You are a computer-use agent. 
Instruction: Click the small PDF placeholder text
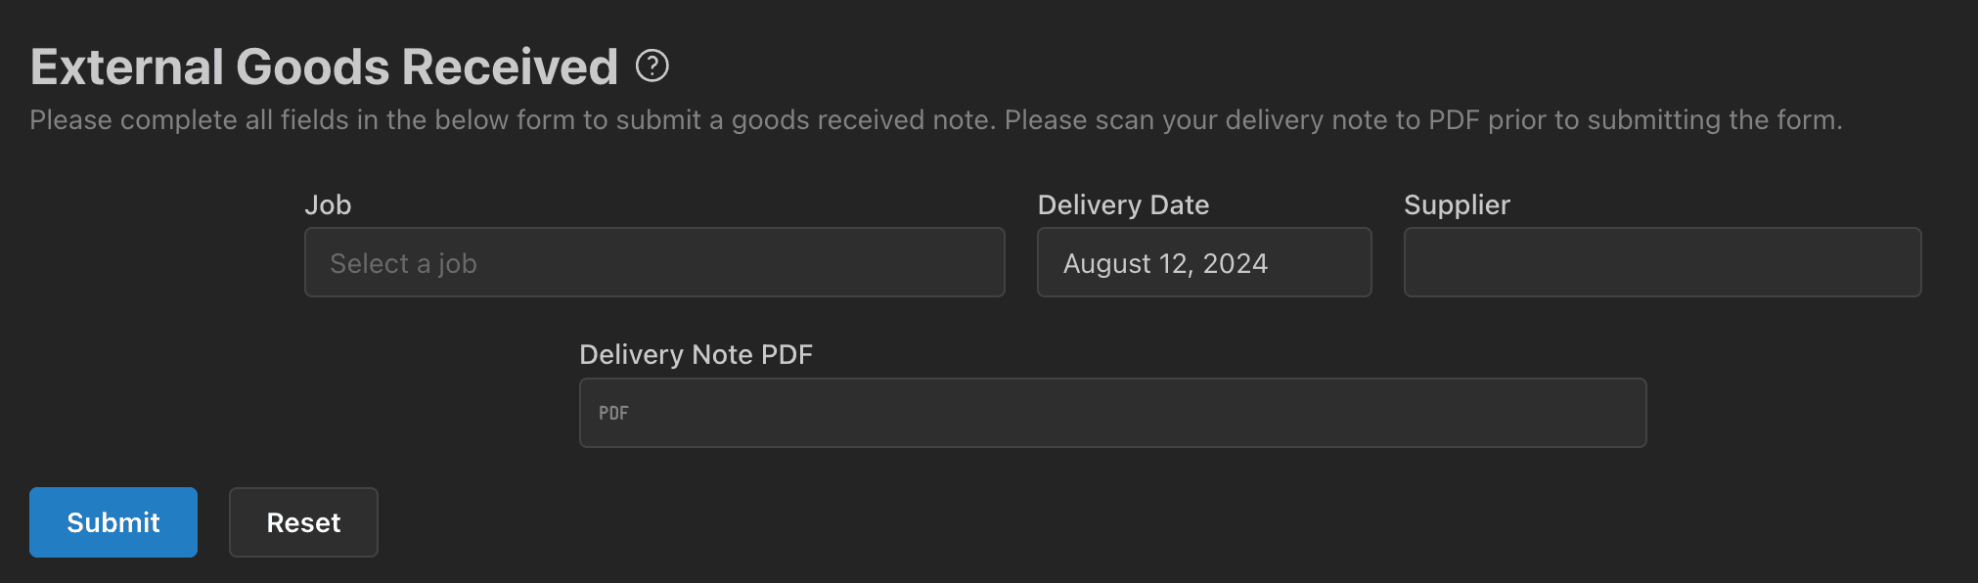click(613, 413)
